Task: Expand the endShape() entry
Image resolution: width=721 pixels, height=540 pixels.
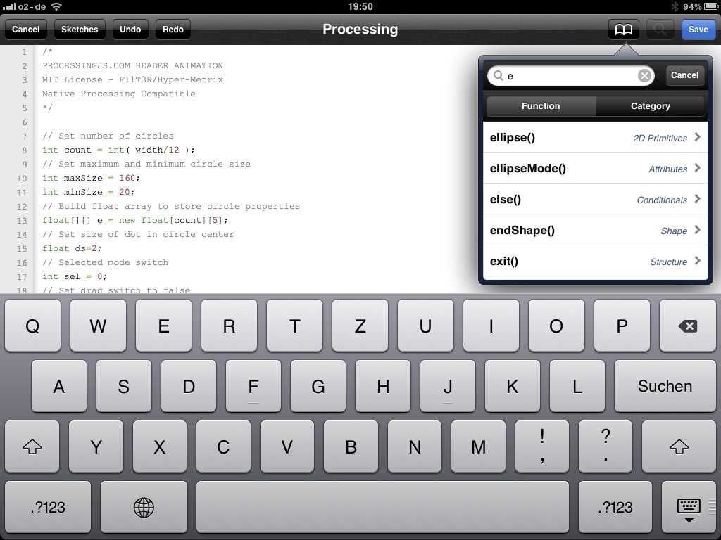Action: [595, 231]
